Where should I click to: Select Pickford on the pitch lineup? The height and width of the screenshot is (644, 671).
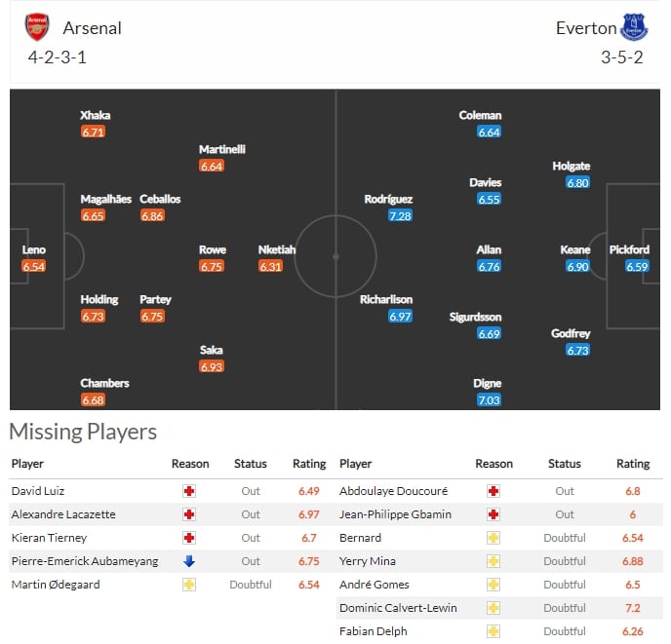[x=629, y=249]
